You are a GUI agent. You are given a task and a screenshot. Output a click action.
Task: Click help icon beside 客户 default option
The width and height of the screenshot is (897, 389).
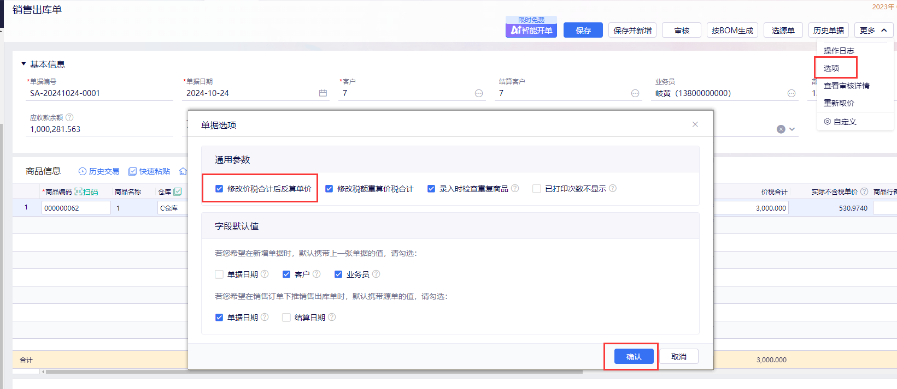[316, 274]
